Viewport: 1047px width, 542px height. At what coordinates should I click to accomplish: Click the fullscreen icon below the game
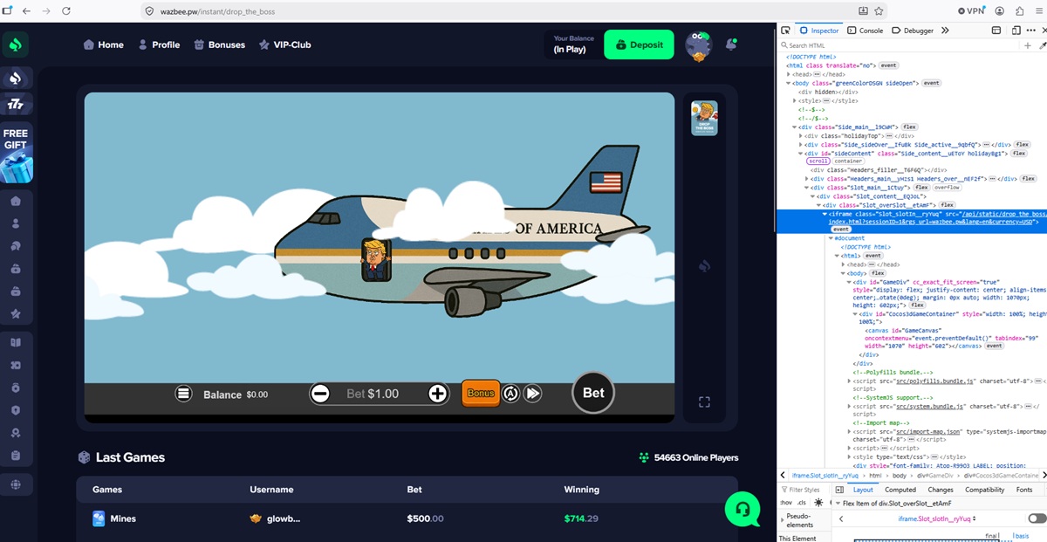click(704, 401)
